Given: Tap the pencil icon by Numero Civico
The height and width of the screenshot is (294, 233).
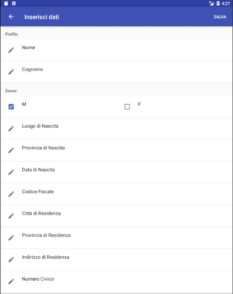Looking at the screenshot, I should click(11, 282).
